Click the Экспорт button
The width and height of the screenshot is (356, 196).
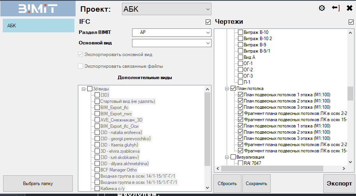click(x=339, y=184)
